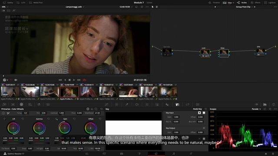Viewport: 278px width, 156px height.
Task: Open the Media Pool panel
Action: click(x=36, y=3)
